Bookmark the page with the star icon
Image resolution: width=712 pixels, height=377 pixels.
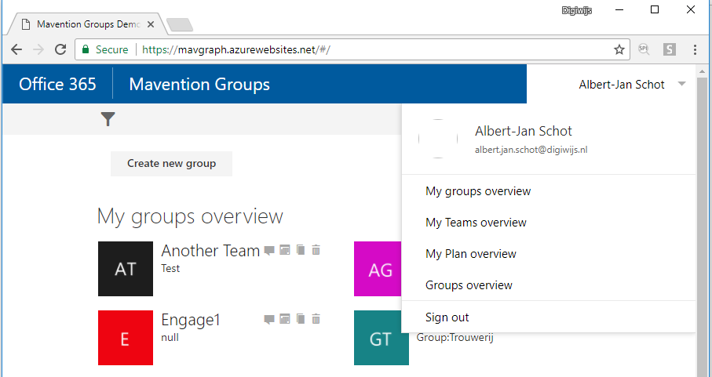coord(619,49)
